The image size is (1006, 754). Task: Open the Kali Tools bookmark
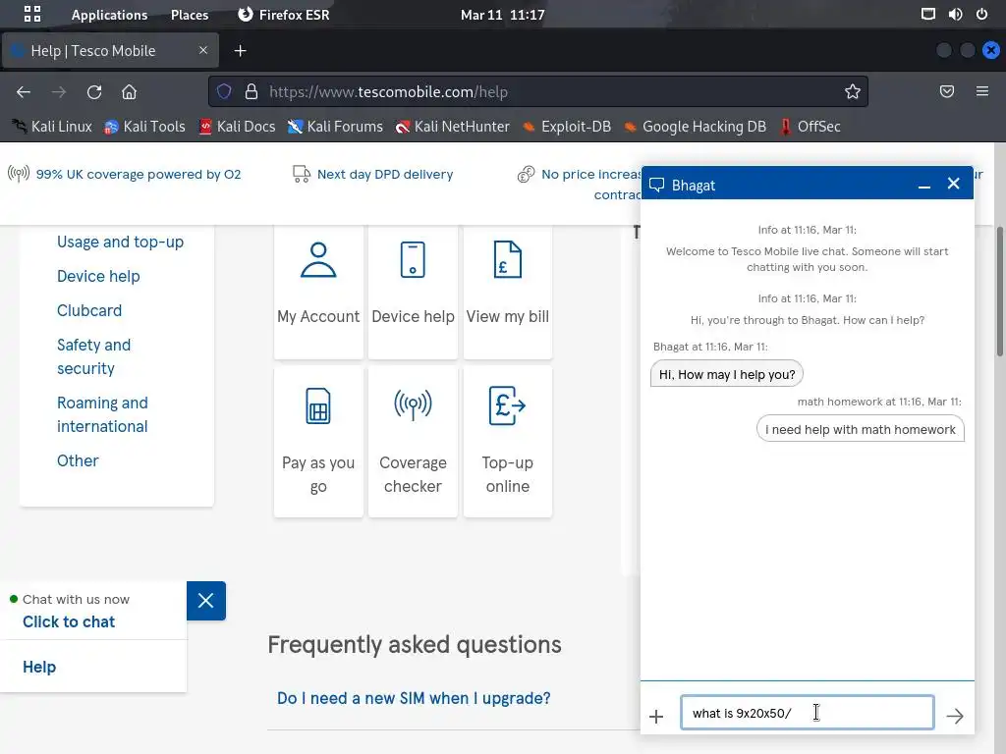tap(145, 127)
